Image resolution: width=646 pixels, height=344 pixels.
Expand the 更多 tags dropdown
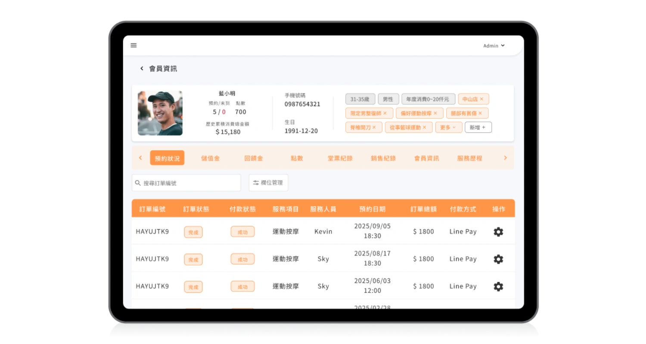point(449,127)
